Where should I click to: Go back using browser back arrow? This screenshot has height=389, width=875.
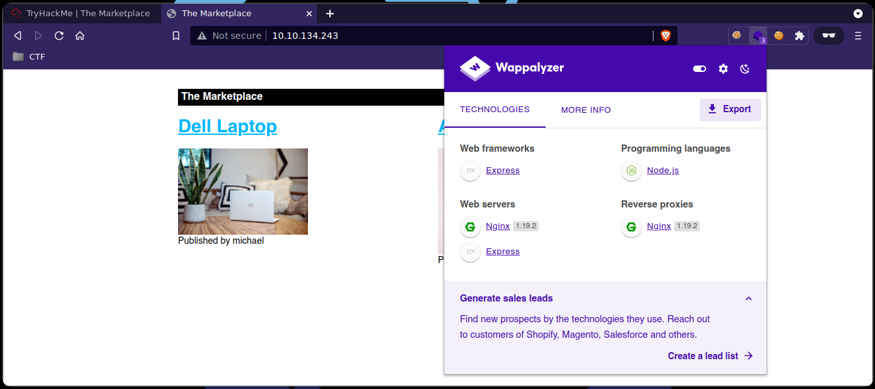click(x=18, y=36)
